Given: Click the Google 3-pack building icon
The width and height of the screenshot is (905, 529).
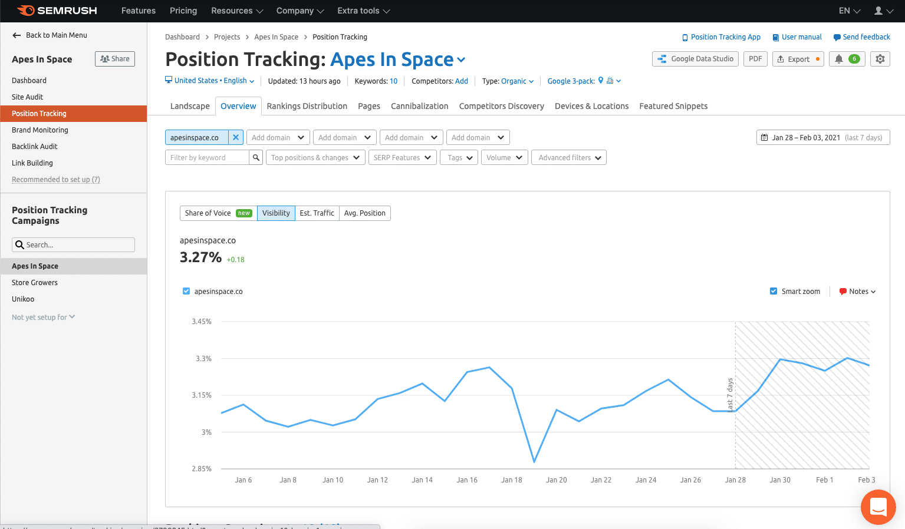Looking at the screenshot, I should pyautogui.click(x=610, y=81).
